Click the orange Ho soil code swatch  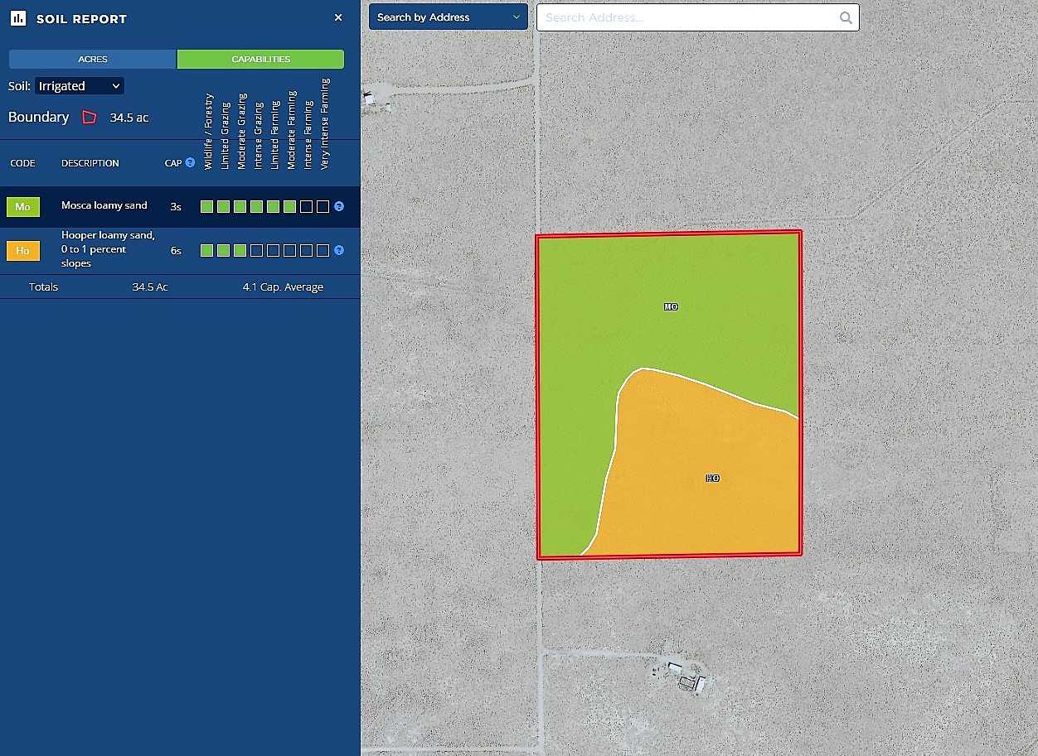tap(23, 251)
